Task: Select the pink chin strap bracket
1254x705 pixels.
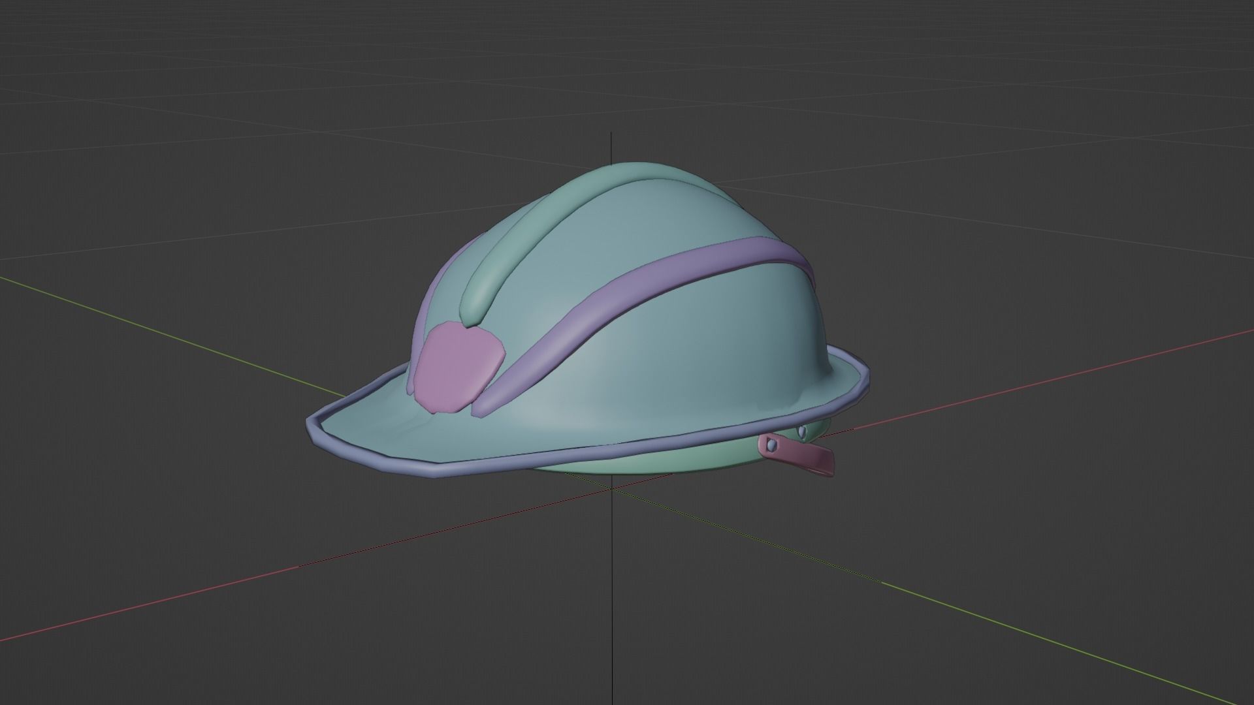Action: [x=796, y=453]
